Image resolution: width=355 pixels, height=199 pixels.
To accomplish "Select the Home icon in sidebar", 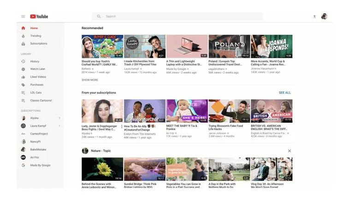I will coord(23,28).
